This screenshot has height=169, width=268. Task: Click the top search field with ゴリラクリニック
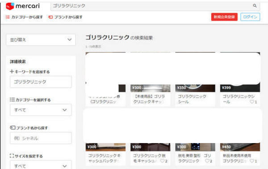pos(155,6)
